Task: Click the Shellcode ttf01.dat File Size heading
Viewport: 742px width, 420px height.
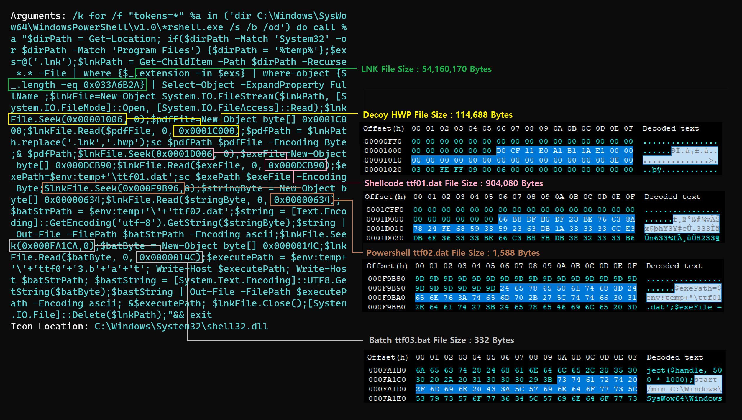Action: tap(454, 183)
